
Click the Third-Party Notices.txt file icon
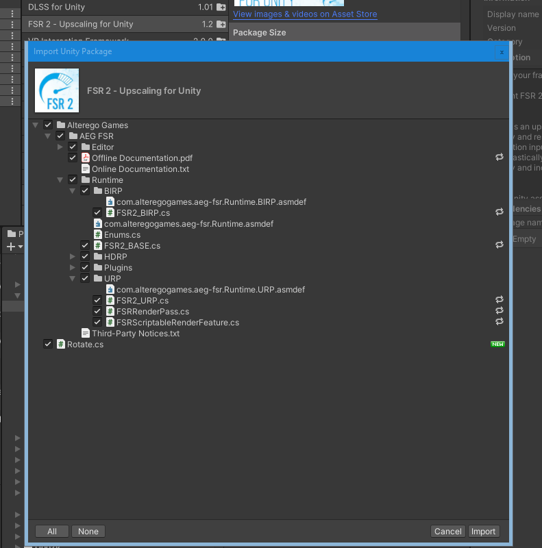pos(86,333)
